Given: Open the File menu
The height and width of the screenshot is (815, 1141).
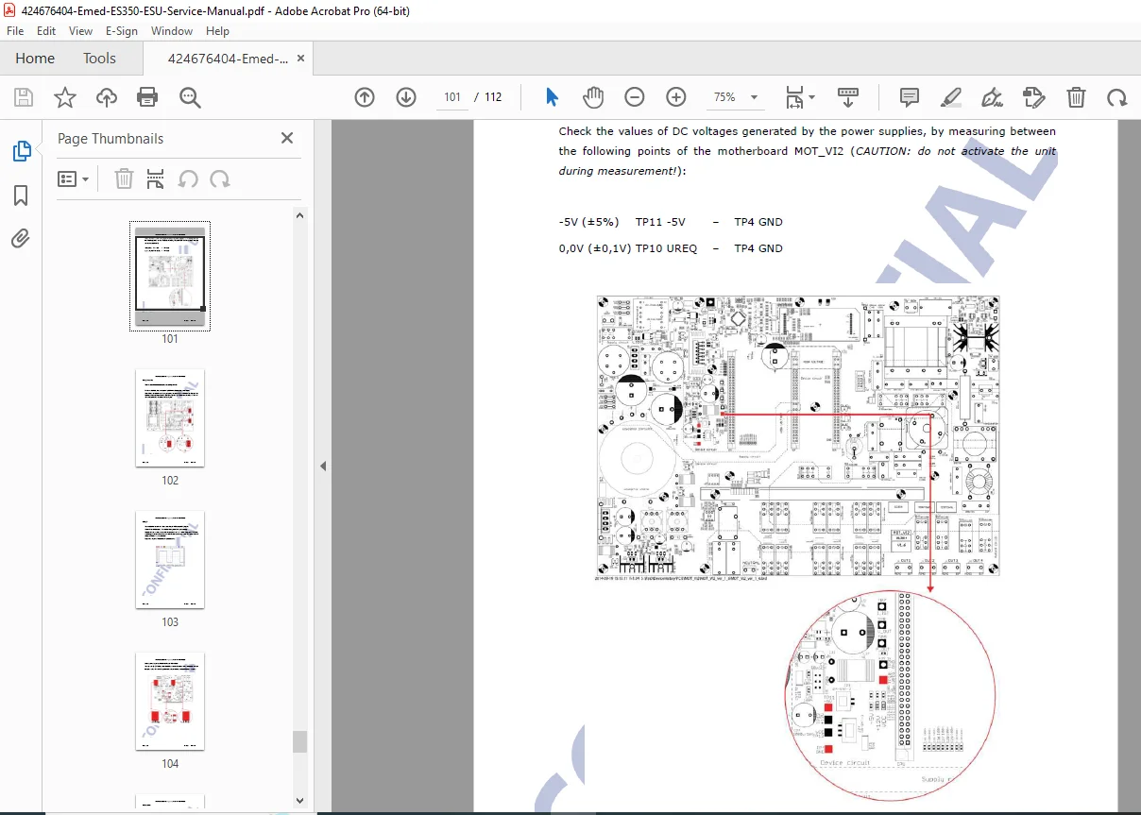Looking at the screenshot, I should click(15, 30).
